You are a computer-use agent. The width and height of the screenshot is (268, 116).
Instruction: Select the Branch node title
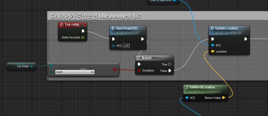coord(146,58)
